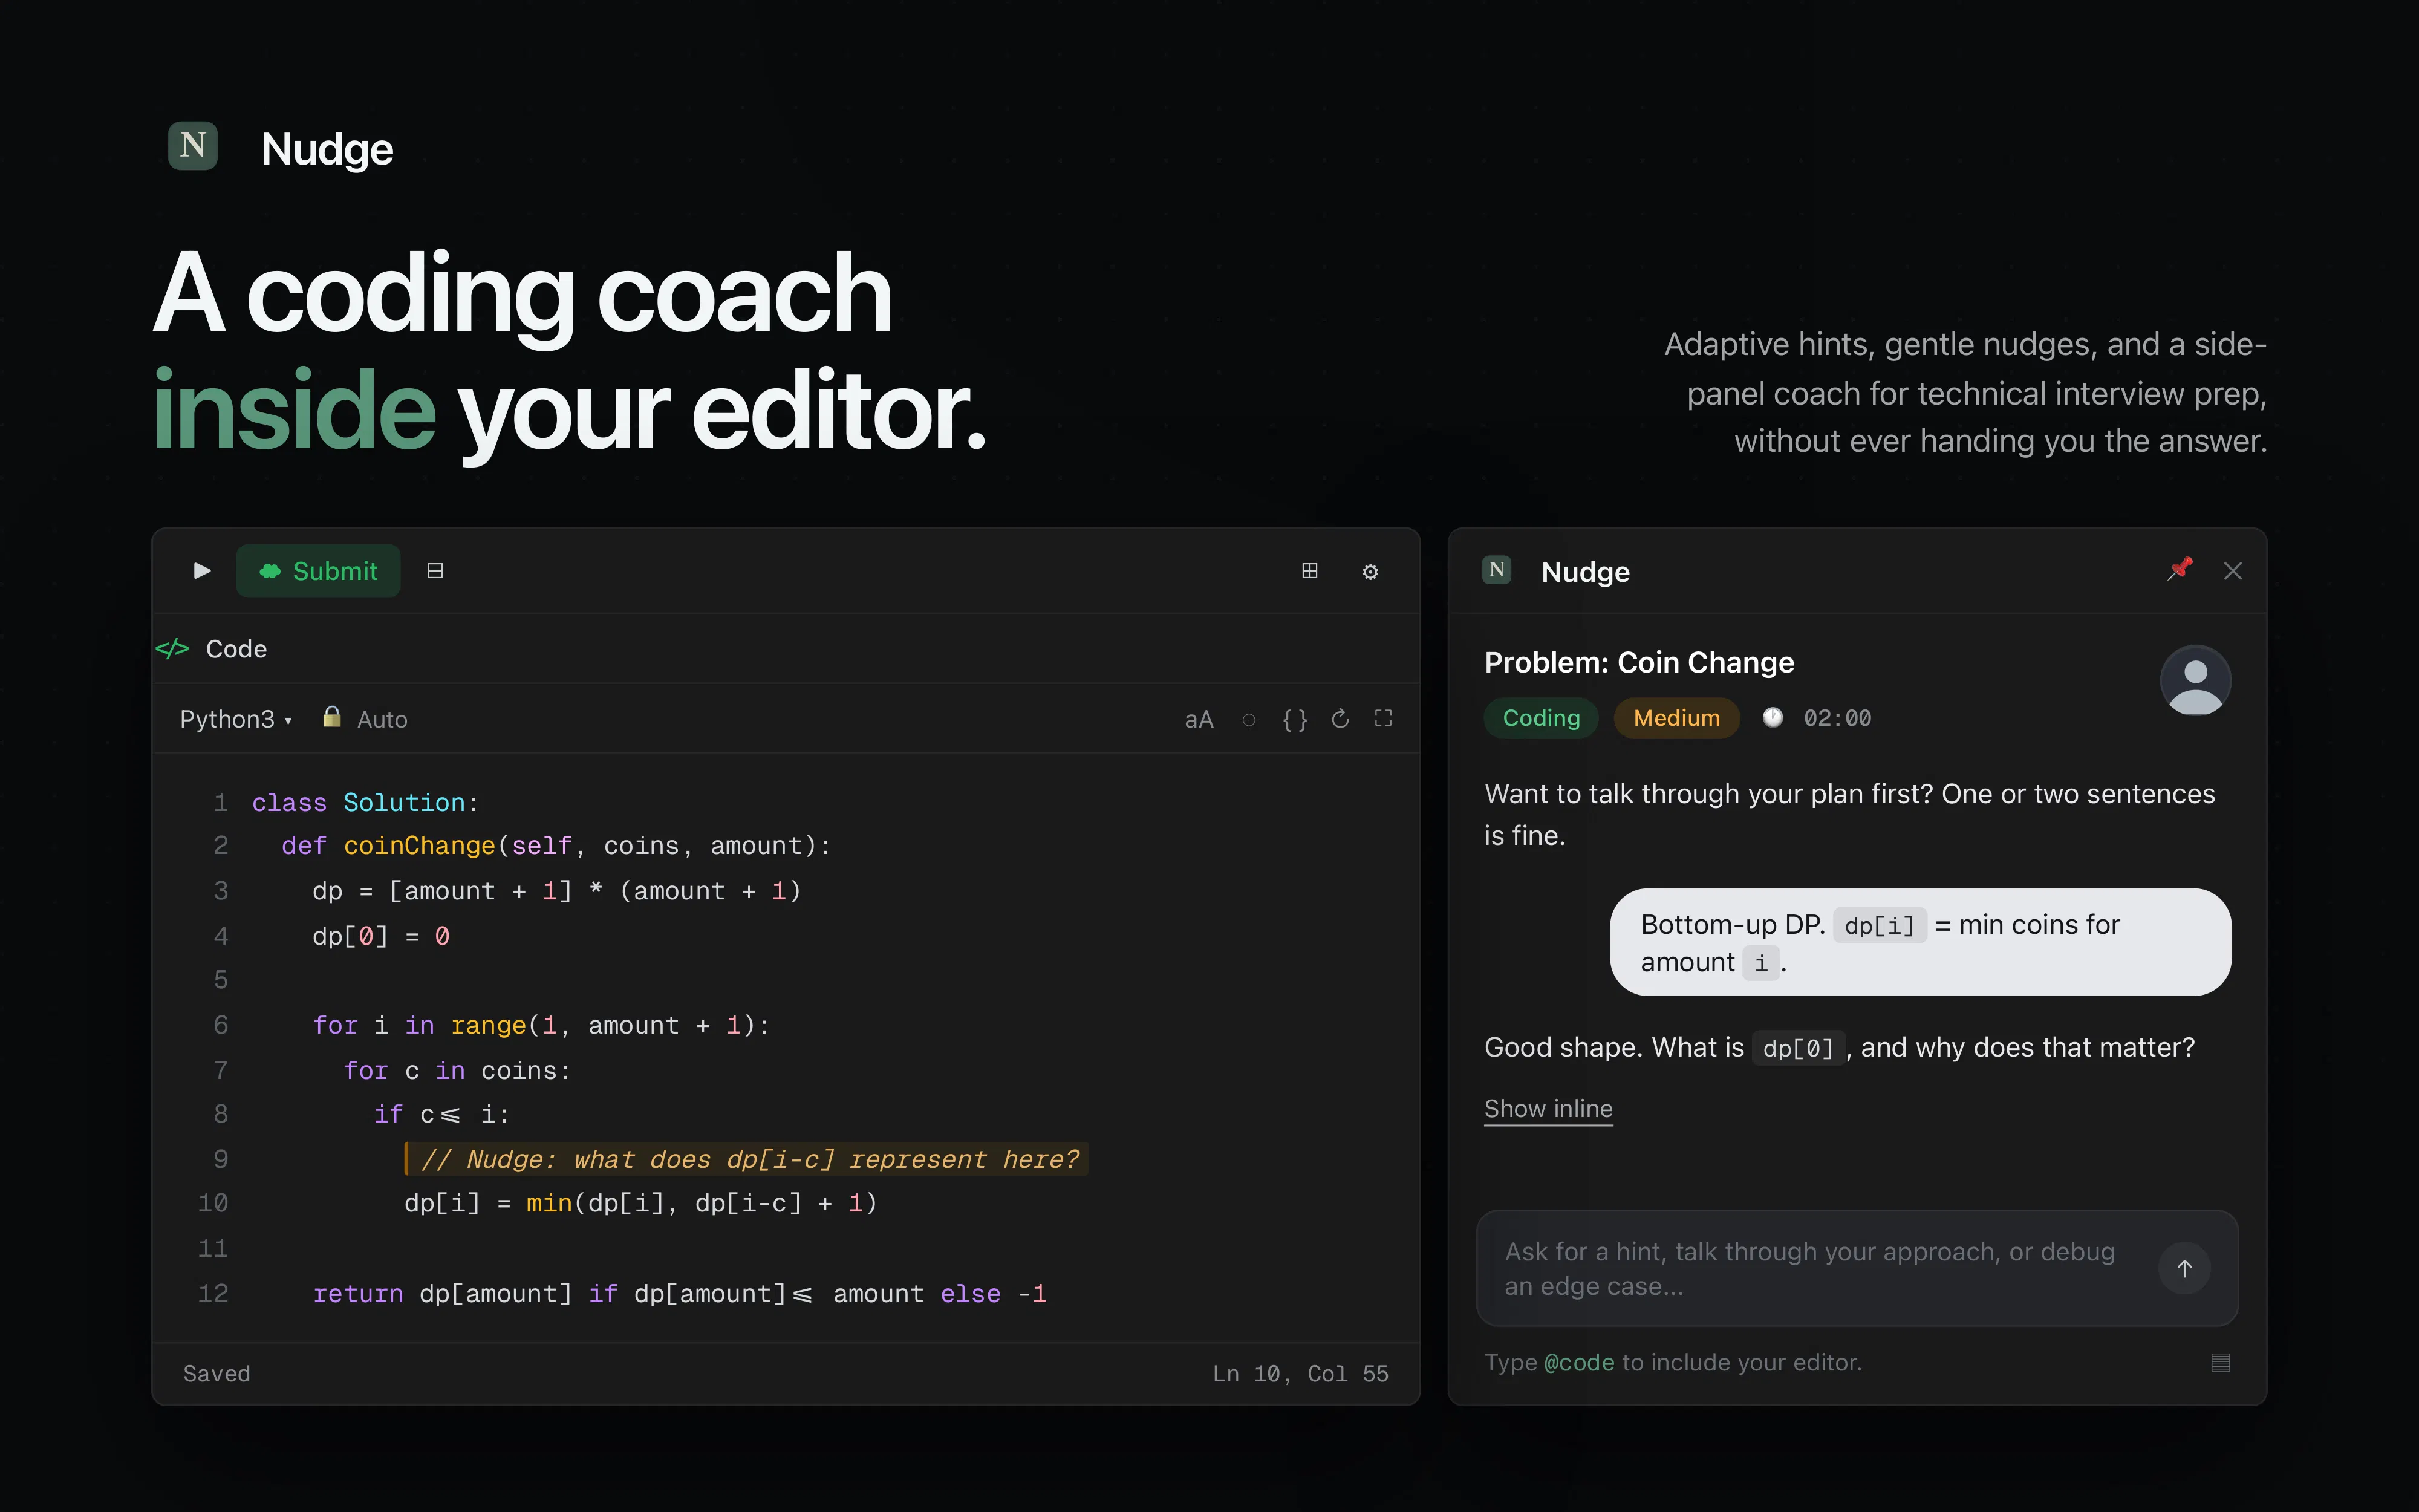Open editor settings gear icon
Screen dimensions: 2419x1512
click(x=1370, y=571)
